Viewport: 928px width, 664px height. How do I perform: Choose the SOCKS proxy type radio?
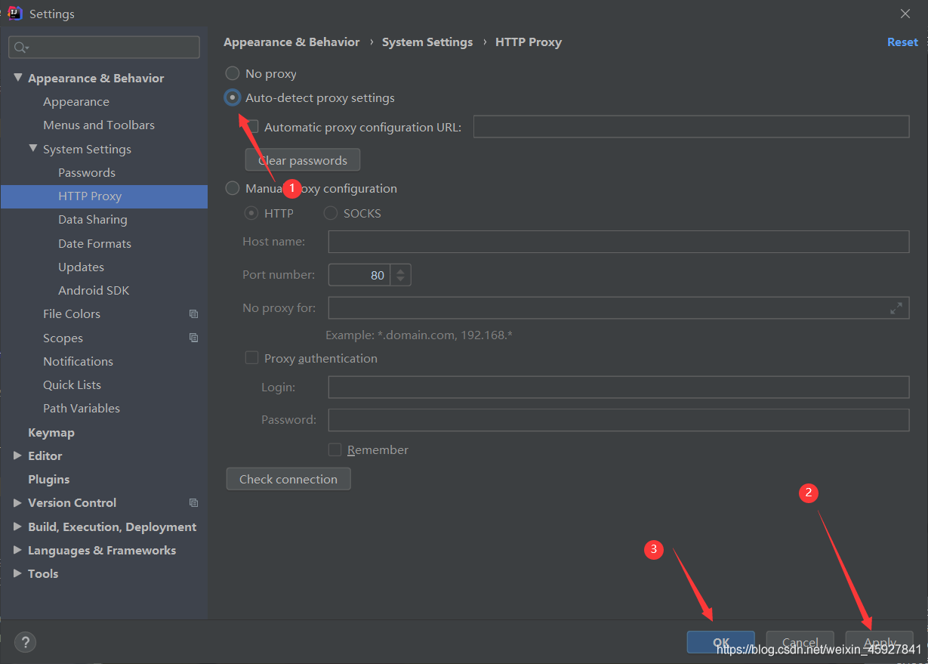pos(330,214)
